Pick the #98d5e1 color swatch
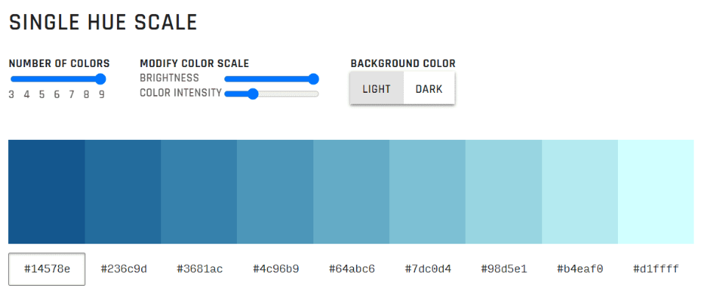Image resolution: width=704 pixels, height=296 pixels. click(x=504, y=191)
